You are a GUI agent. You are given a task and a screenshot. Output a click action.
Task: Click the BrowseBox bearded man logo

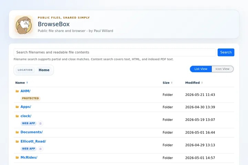(x=24, y=25)
